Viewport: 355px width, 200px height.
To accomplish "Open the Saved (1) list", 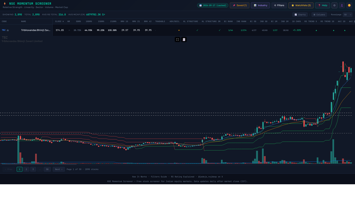I will 240,5.
